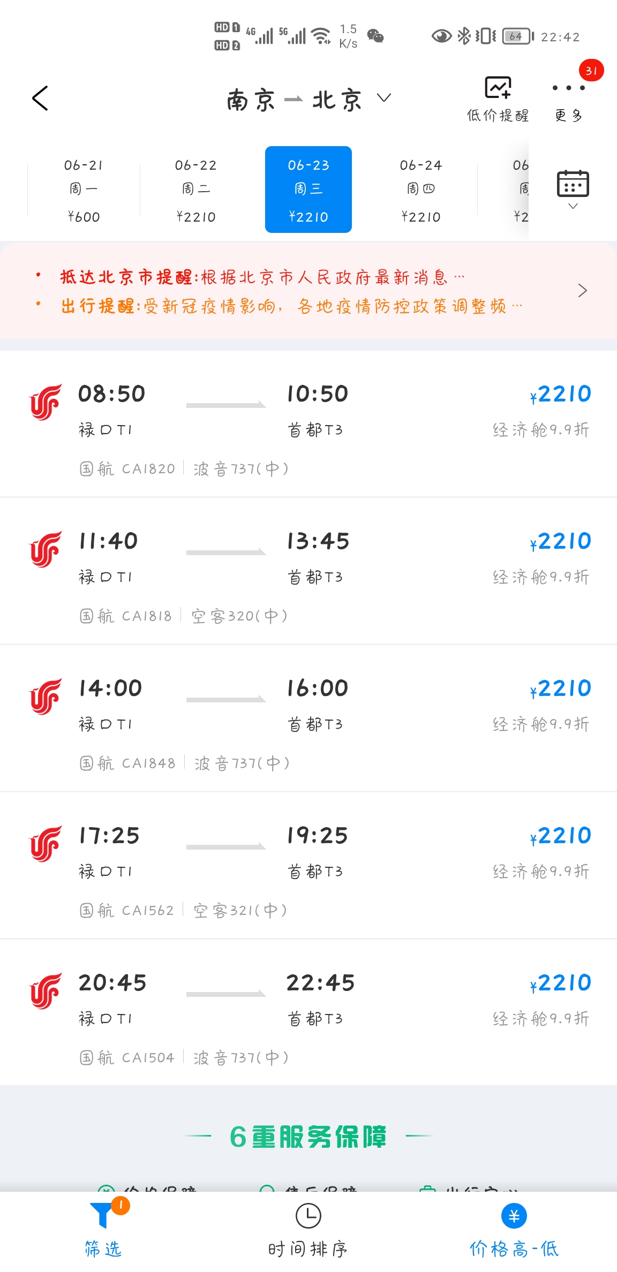Viewport: 617px width, 1272px height.
Task: Tap the 价格高-低 yen sort icon
Action: (514, 1216)
